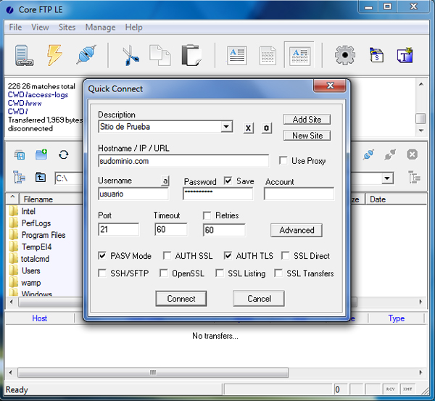Open settings with the gear icon
This screenshot has height=401, width=435.
pos(345,55)
